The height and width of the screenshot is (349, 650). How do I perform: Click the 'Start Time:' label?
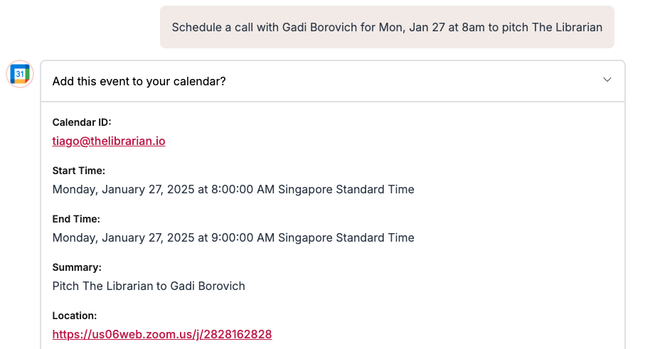pos(79,171)
